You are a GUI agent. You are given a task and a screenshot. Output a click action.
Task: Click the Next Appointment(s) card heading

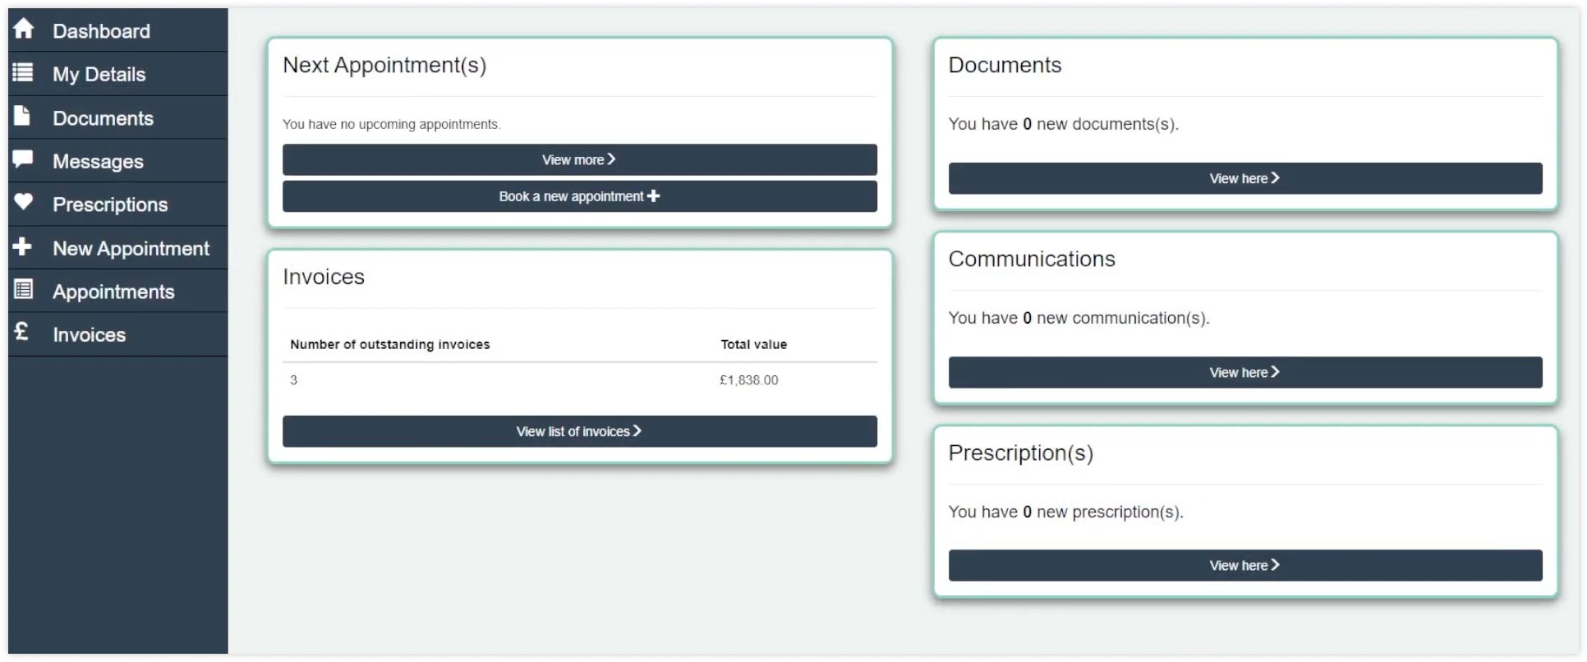click(x=384, y=66)
